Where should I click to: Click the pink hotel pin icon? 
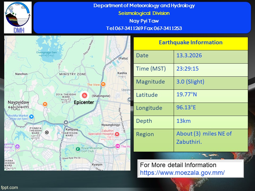[x=117, y=146]
